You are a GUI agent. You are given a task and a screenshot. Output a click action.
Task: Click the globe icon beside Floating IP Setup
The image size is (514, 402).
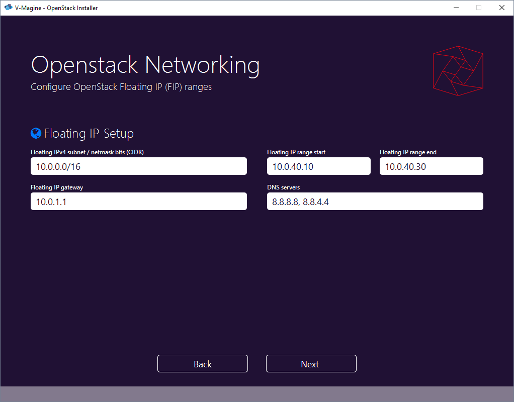click(x=35, y=133)
